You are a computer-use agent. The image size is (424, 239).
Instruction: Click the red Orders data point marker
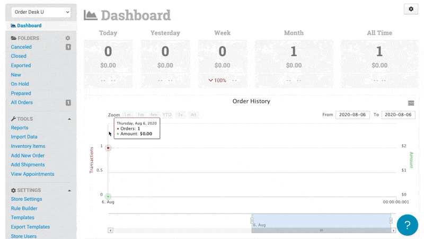click(108, 148)
